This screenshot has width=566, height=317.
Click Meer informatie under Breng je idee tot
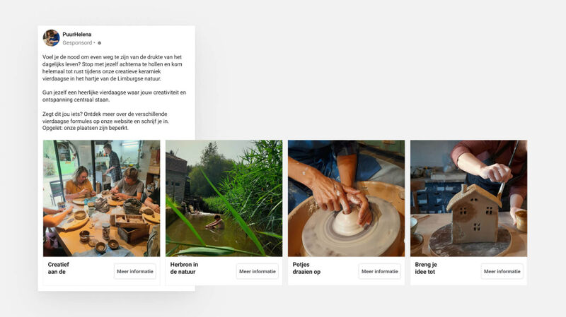(502, 271)
